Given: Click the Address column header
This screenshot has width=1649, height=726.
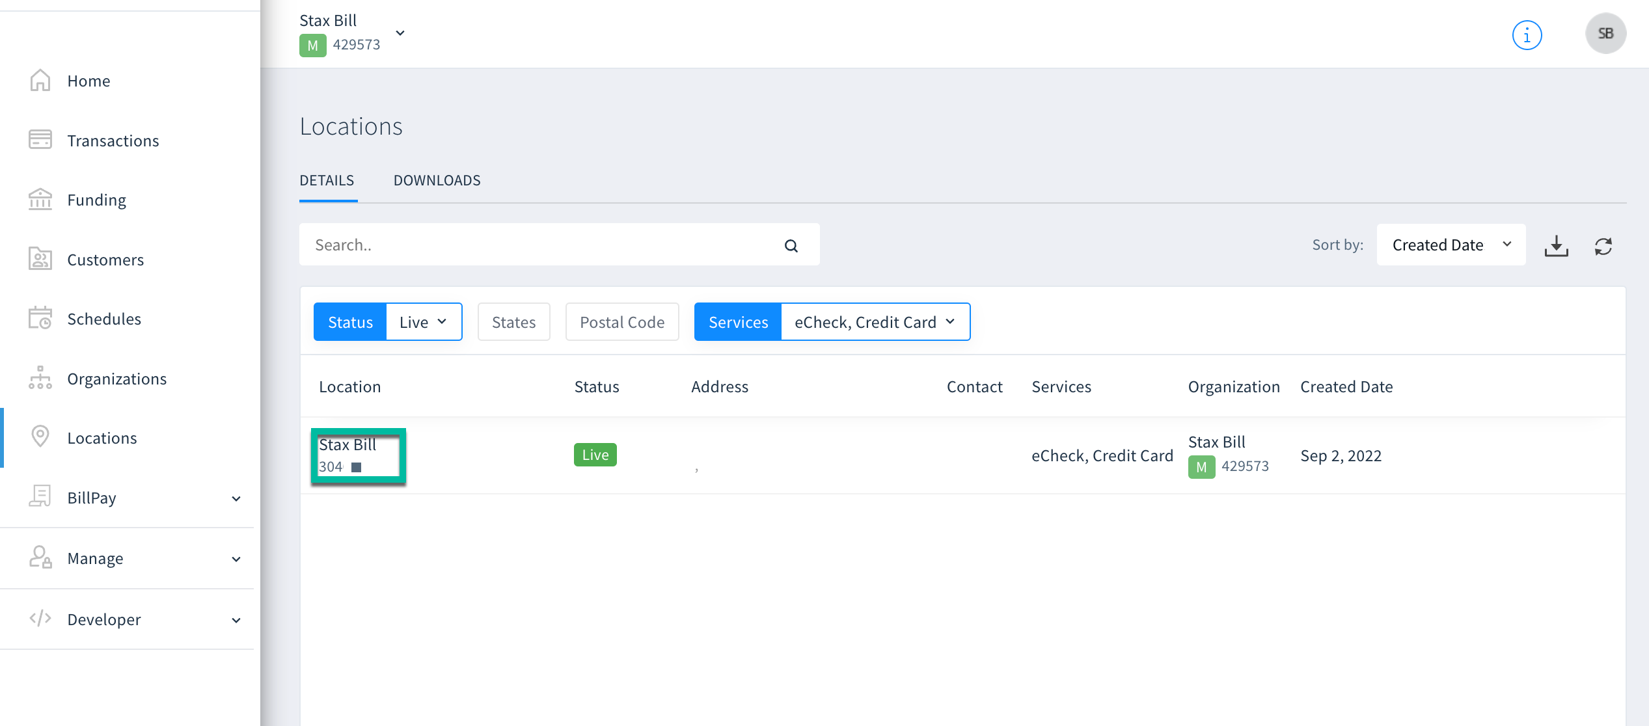Looking at the screenshot, I should coord(720,386).
